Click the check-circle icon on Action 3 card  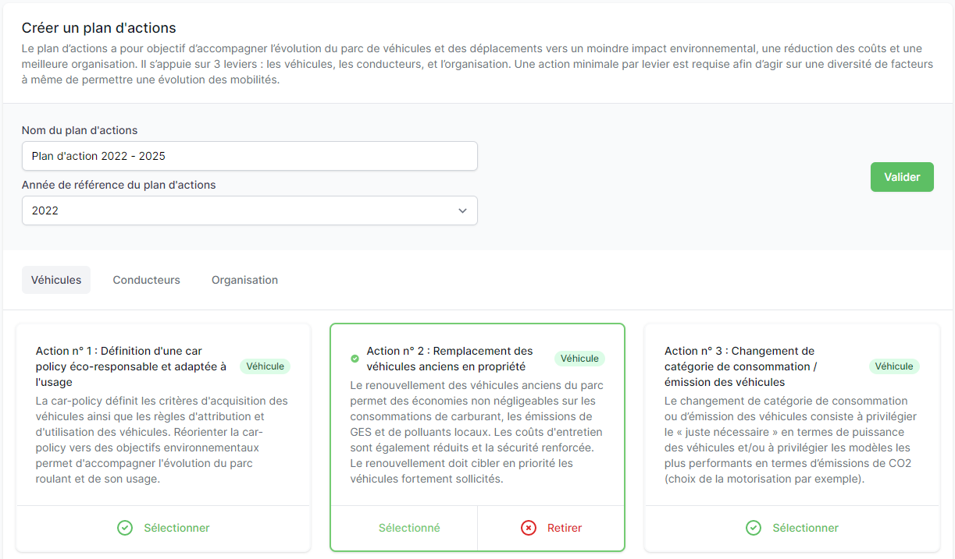[754, 528]
